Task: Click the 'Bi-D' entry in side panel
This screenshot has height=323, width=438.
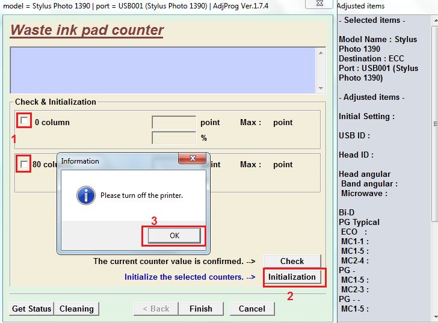Action: click(x=347, y=212)
